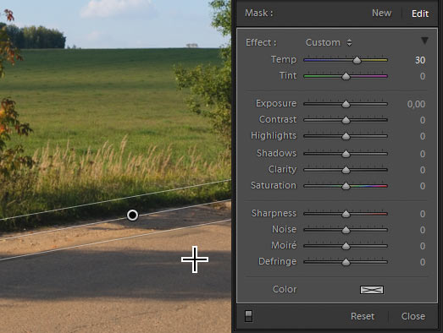Viewport: 443px width, 333px height.
Task: Click the Defringe label
Action: pyautogui.click(x=278, y=261)
